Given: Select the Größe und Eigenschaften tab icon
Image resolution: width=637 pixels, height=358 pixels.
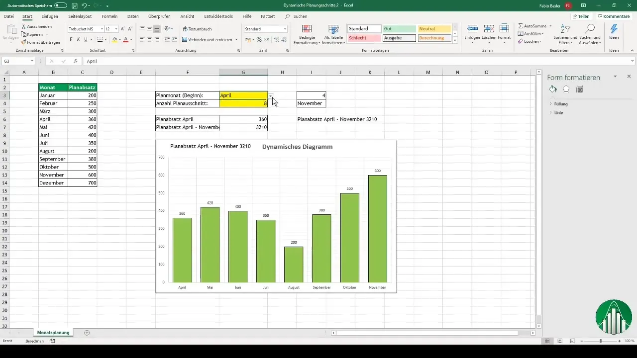Looking at the screenshot, I should pos(579,89).
